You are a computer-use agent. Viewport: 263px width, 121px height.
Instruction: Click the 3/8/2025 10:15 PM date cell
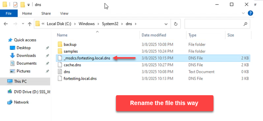(157, 58)
